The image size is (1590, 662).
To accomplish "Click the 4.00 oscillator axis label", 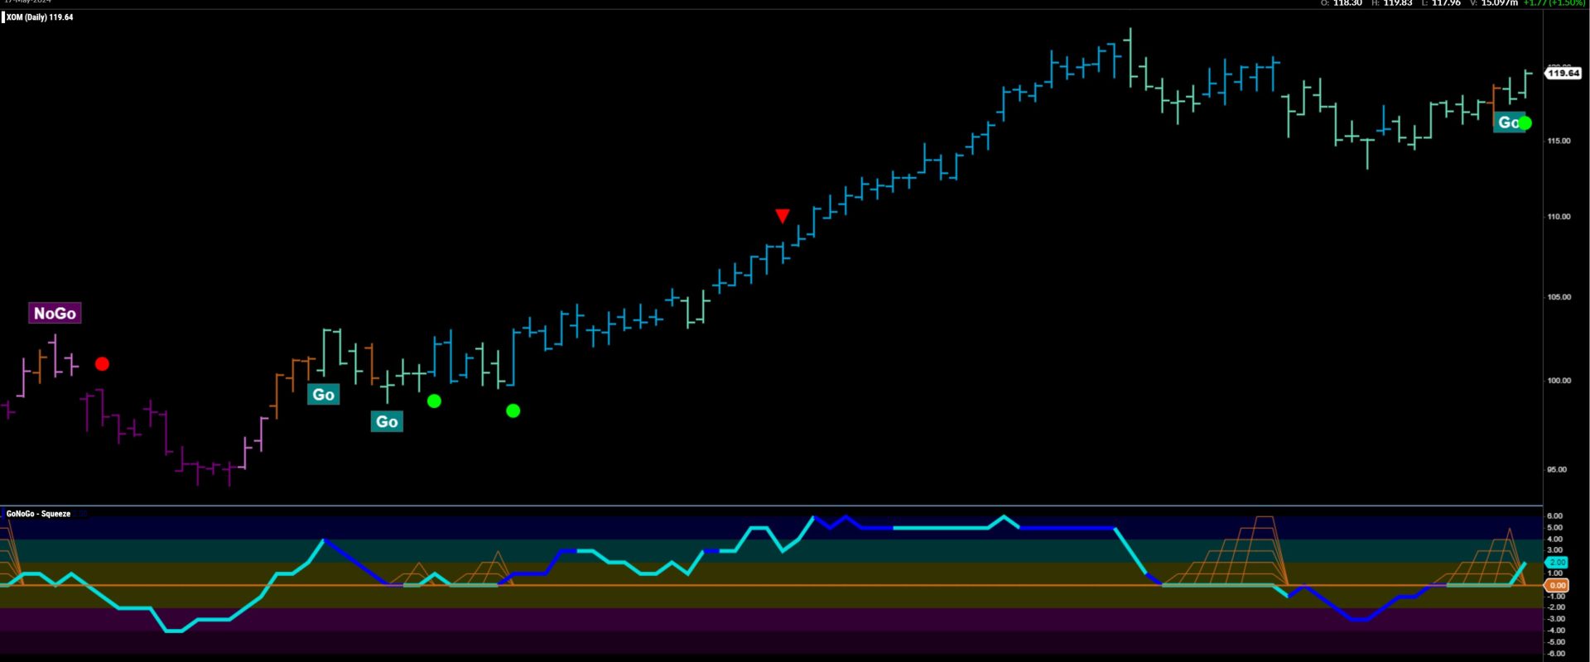I will point(1554,540).
